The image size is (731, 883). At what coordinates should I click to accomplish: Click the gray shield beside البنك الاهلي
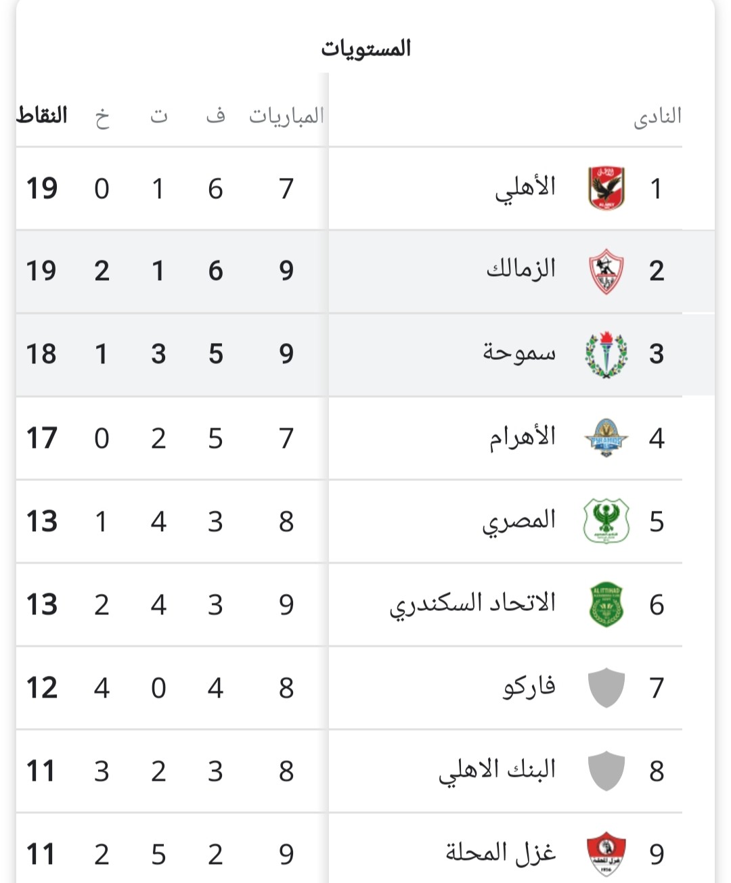pos(606,771)
